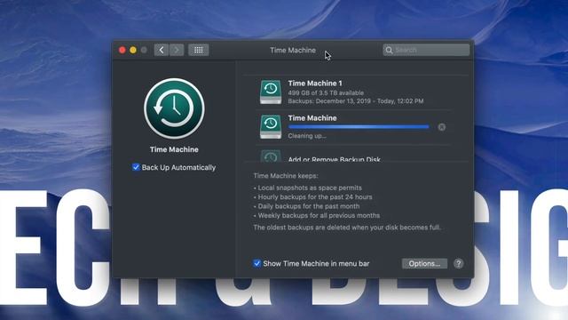The height and width of the screenshot is (320, 568).
Task: Click the 'Cleaning up…' status text
Action: [x=307, y=136]
